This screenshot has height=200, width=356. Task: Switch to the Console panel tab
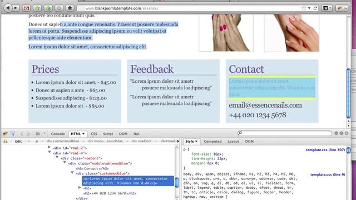58,134
